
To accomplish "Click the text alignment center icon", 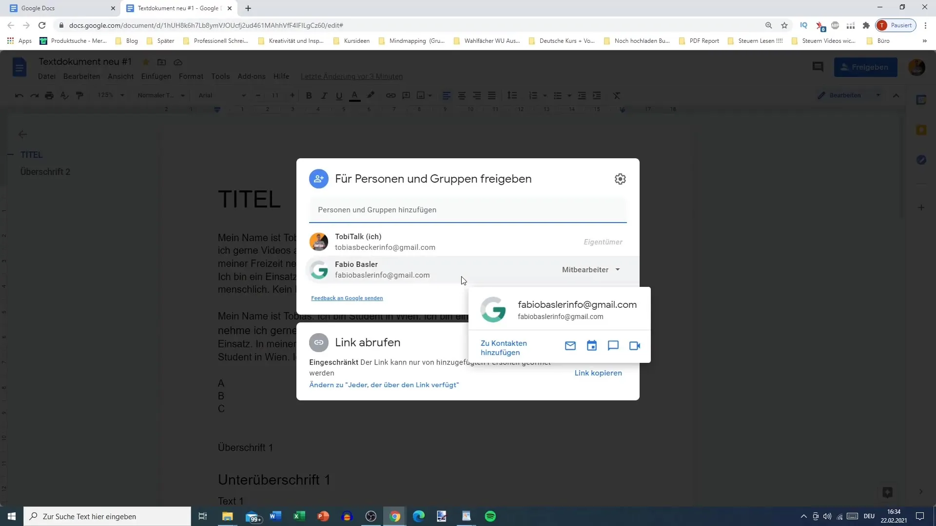I will coord(462,95).
